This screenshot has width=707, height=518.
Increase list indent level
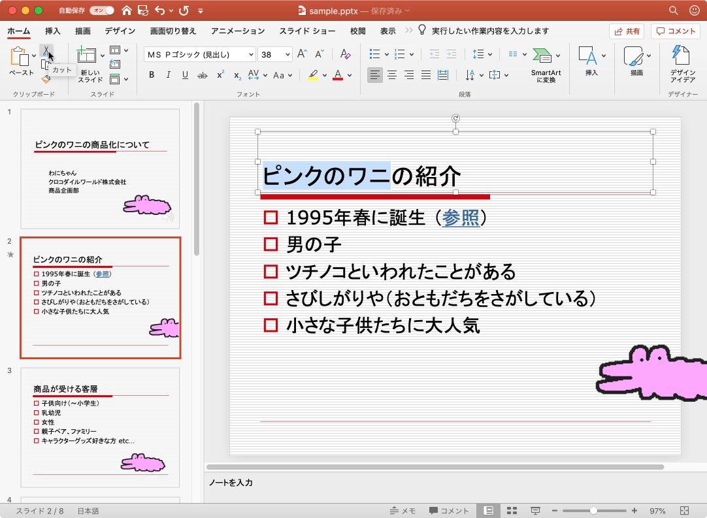[x=452, y=54]
